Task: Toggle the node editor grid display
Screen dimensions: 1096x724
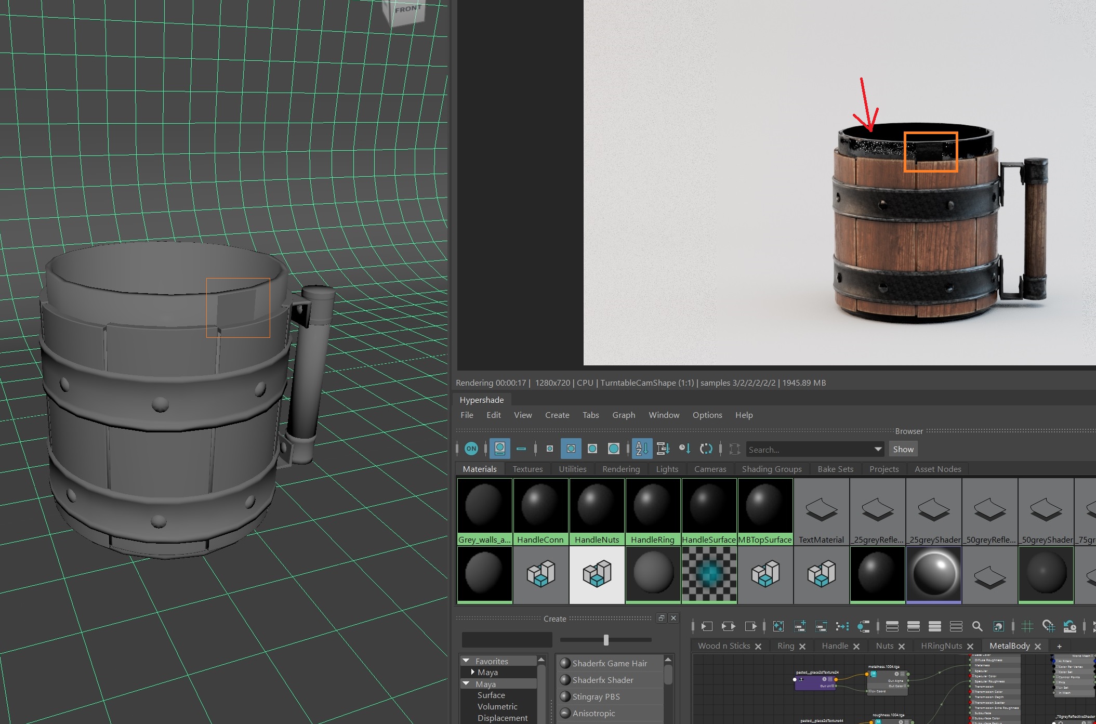Action: point(1027,626)
